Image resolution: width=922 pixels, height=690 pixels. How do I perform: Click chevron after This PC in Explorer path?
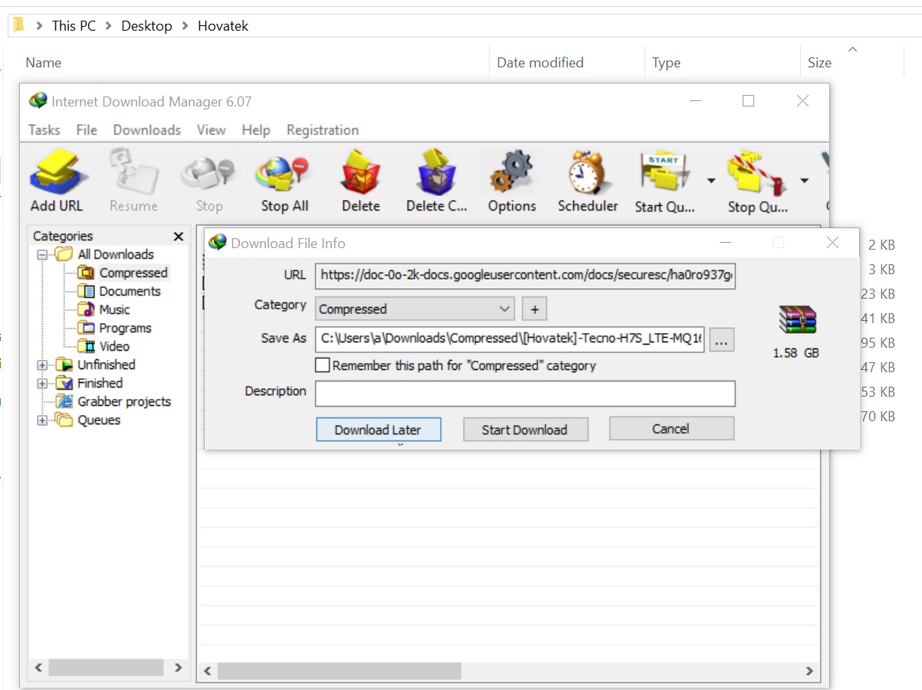tap(108, 26)
